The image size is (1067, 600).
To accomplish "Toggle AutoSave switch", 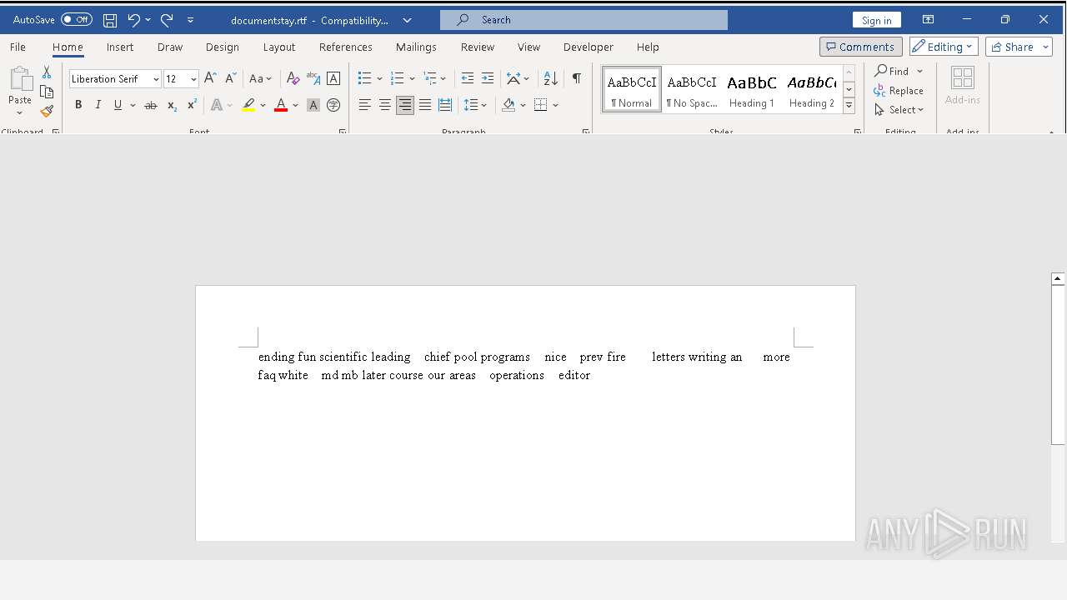I will coord(77,20).
